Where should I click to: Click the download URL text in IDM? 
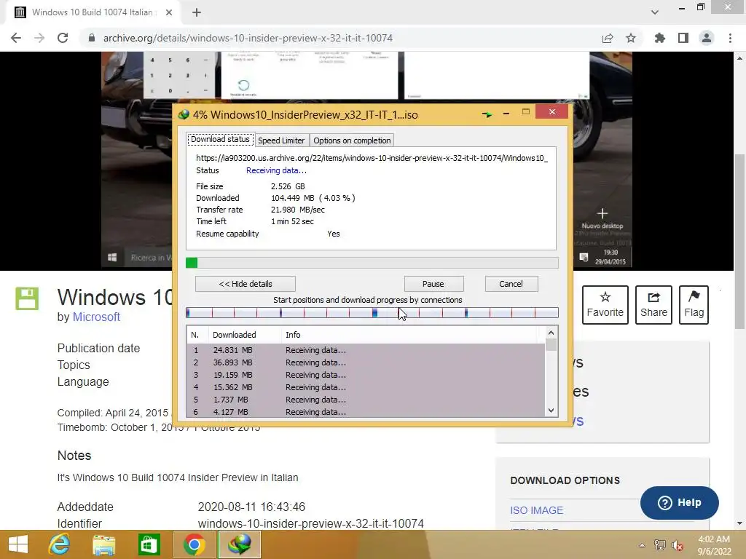372,158
